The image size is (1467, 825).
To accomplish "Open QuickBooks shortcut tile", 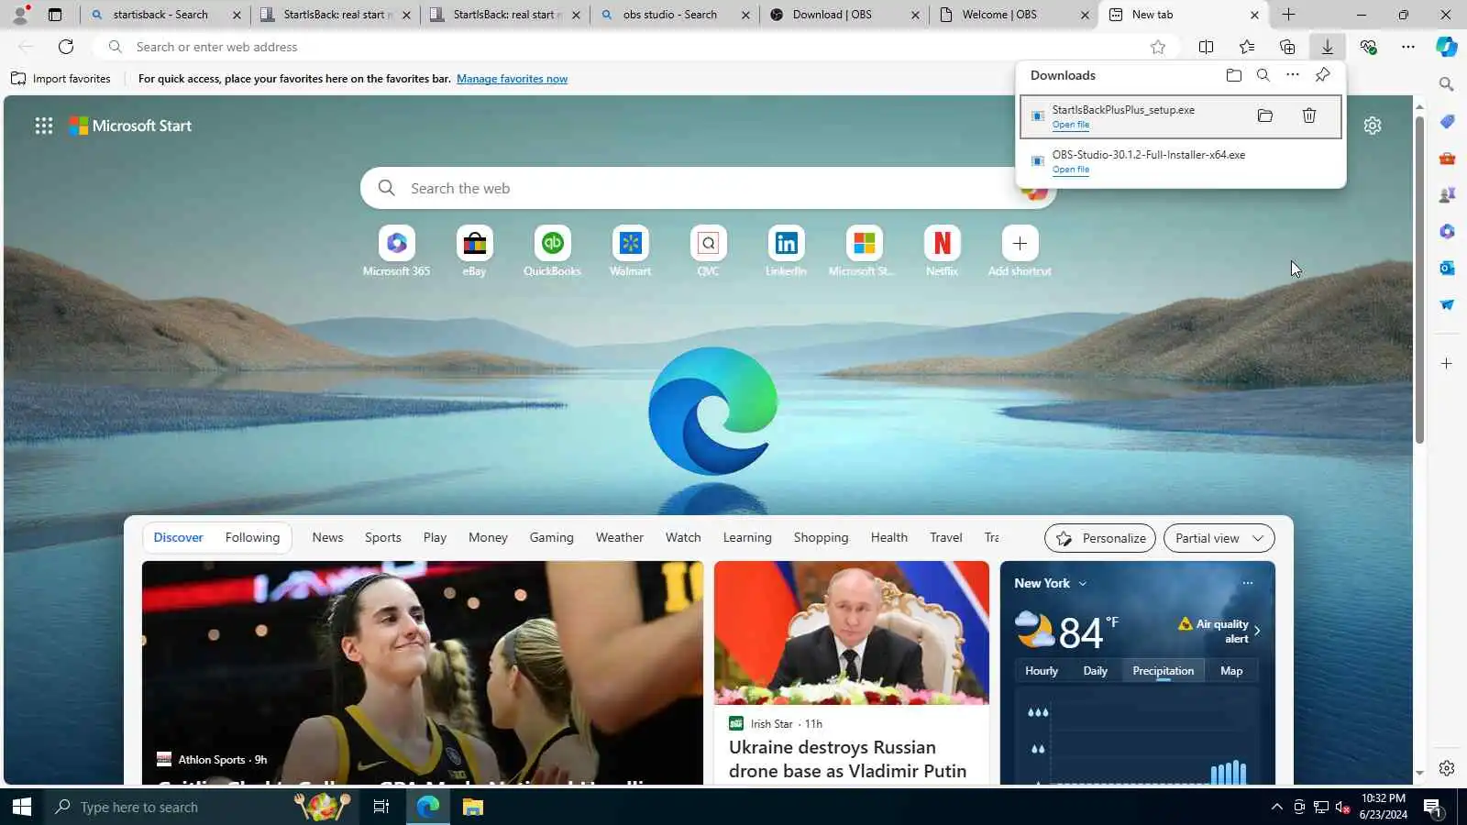I will click(x=552, y=251).
